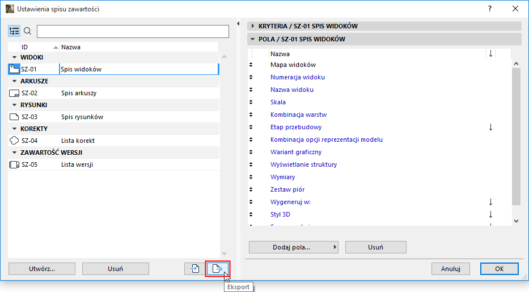Viewport: 529px width, 292px height.
Task: Click the Import schedule icon button
Action: (x=194, y=269)
